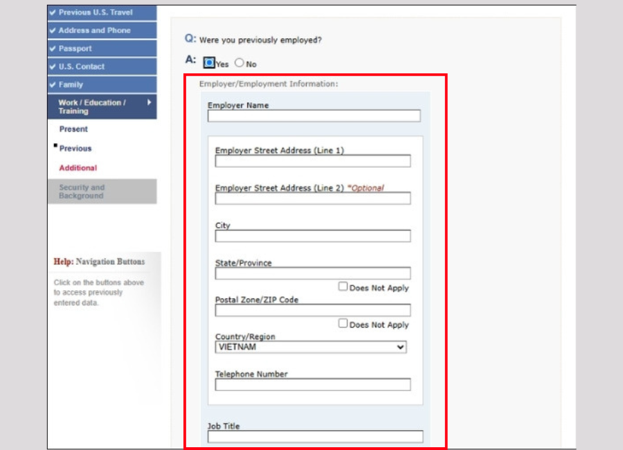Viewport: 623px width, 450px height.
Task: Click the Postal Zone/ZIP Code field
Action: [x=313, y=310]
